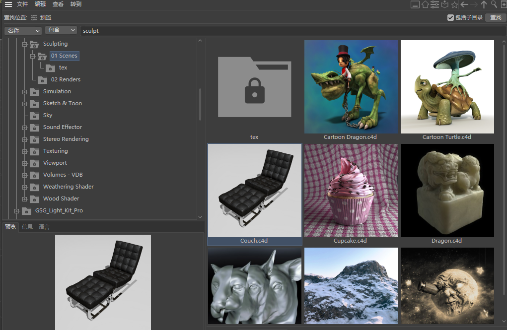Screen dimensions: 507x330
Task: Click Sculpting locked folder icon
Action: [x=34, y=44]
